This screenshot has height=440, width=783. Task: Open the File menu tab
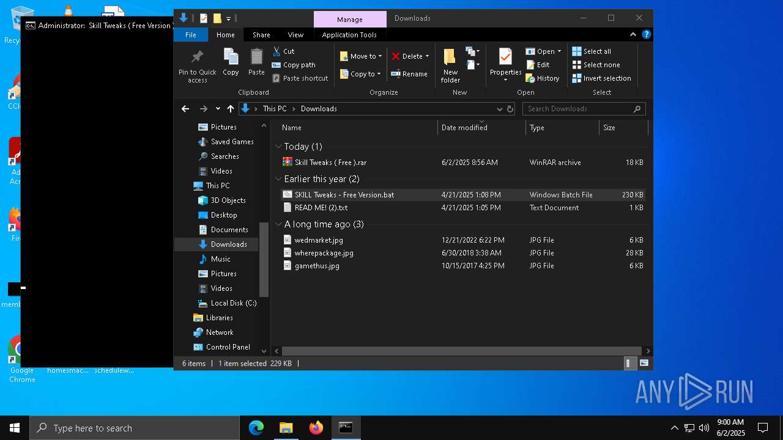(191, 35)
